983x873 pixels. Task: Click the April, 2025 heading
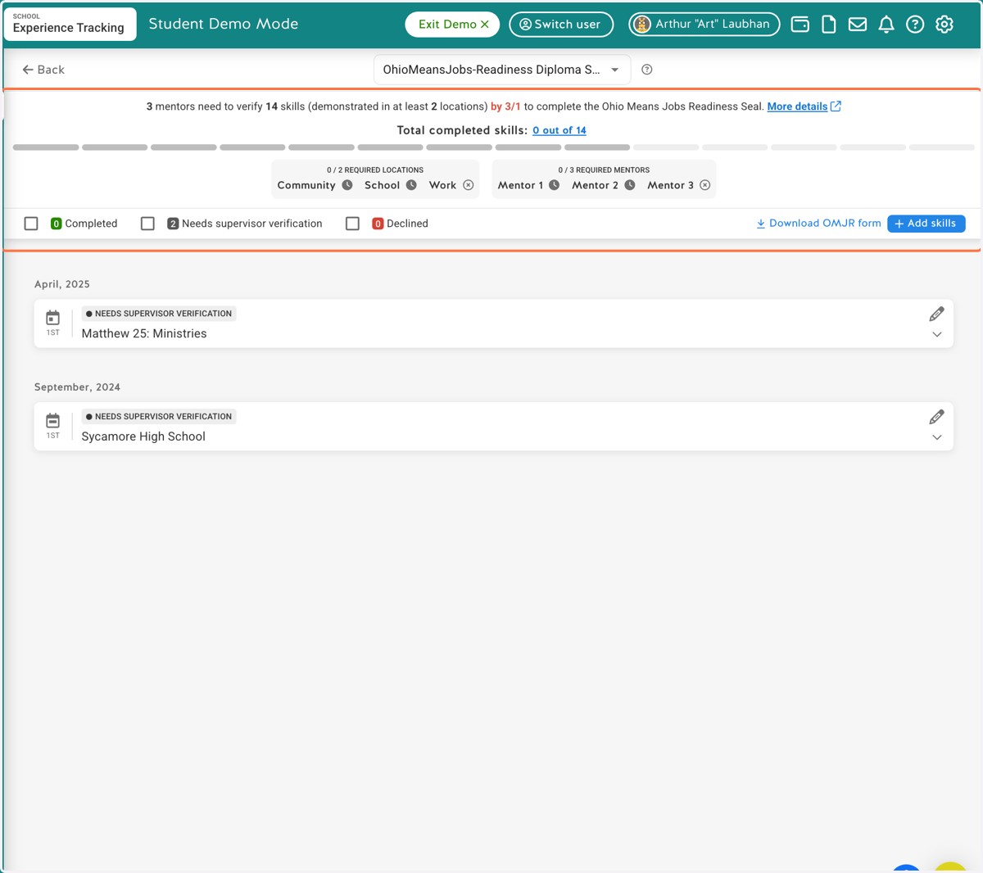[62, 284]
